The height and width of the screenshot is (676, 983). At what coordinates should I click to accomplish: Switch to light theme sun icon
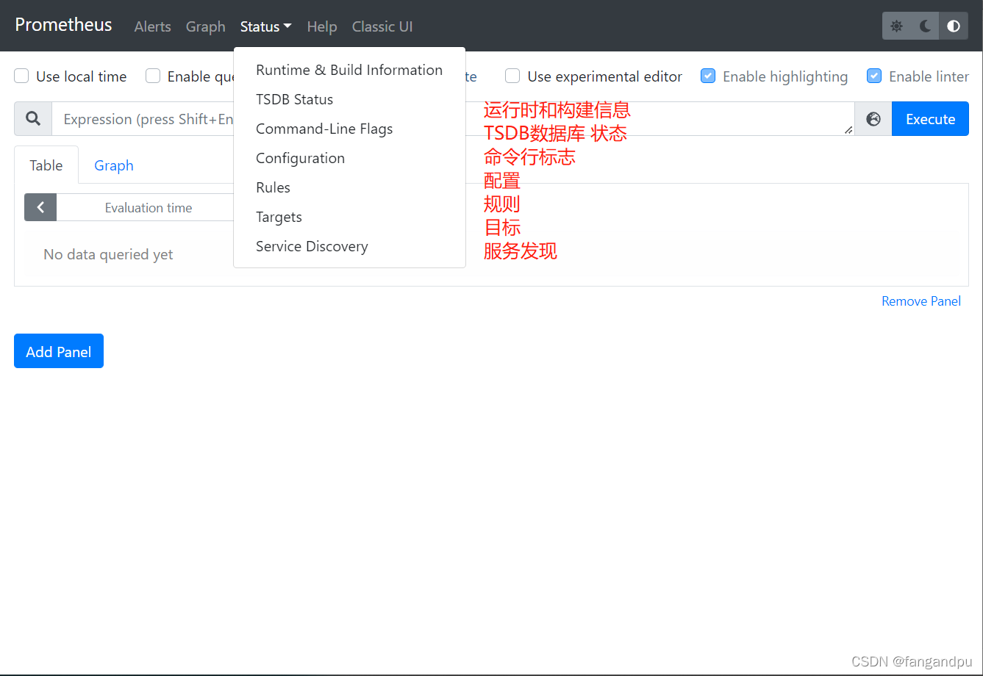896,26
